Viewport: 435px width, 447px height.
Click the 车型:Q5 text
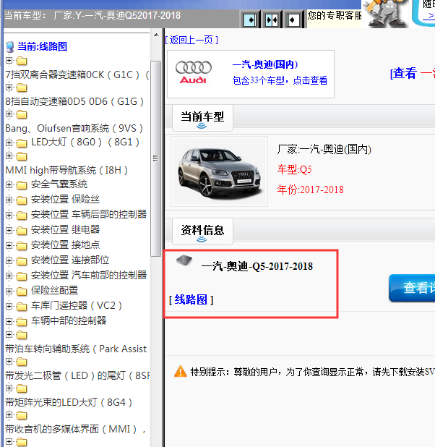click(295, 170)
